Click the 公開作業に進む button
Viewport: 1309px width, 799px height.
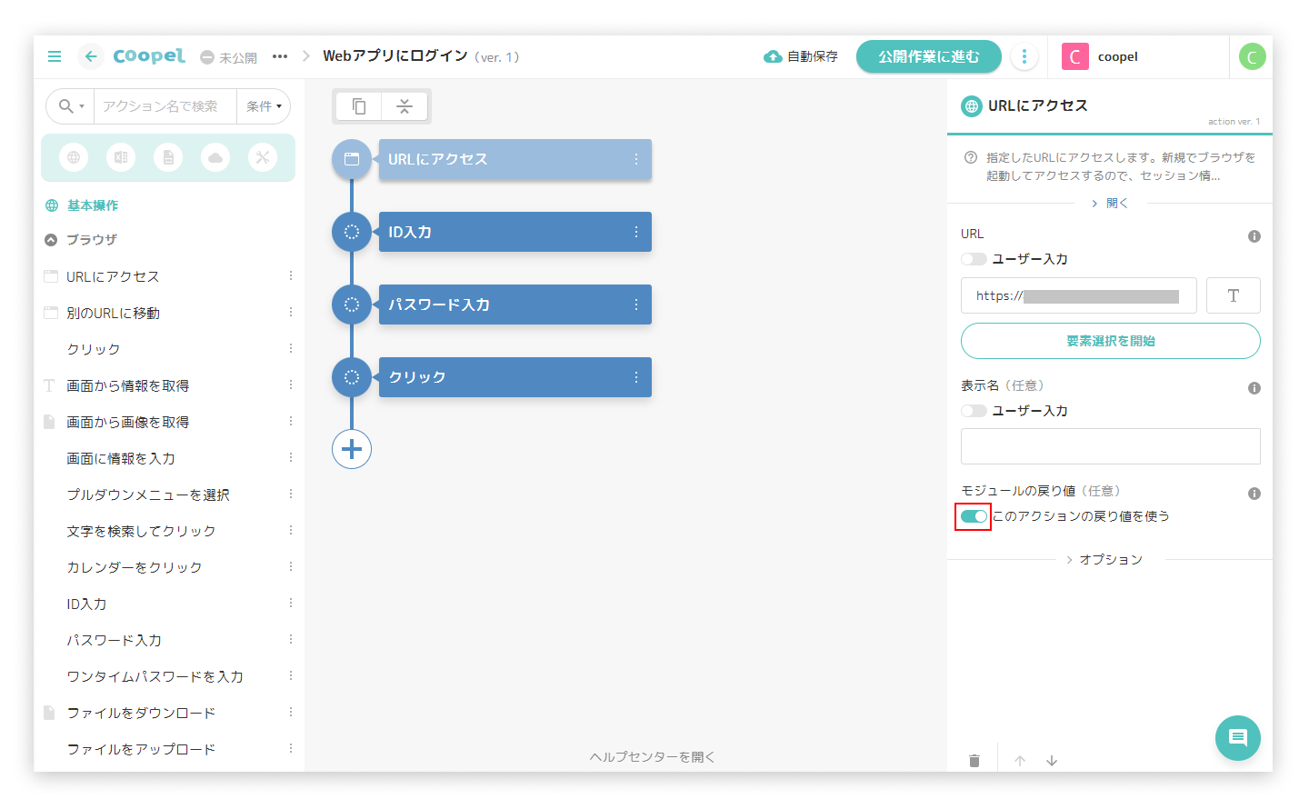(928, 56)
